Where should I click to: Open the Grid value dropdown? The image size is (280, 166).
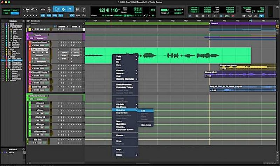182,10
